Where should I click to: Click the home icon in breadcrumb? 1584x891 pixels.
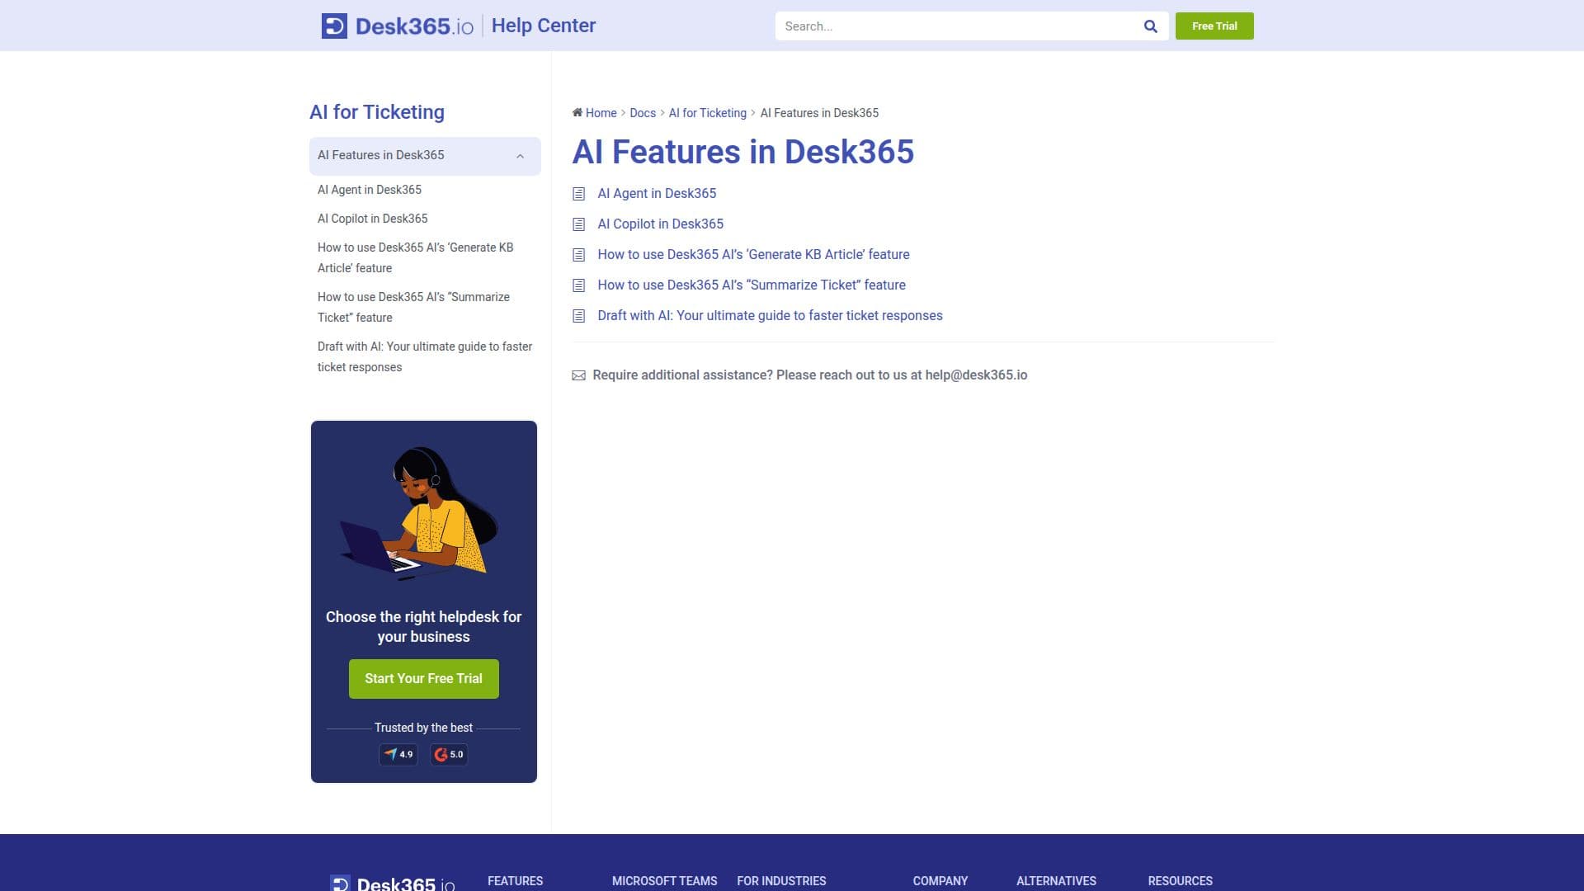(577, 112)
